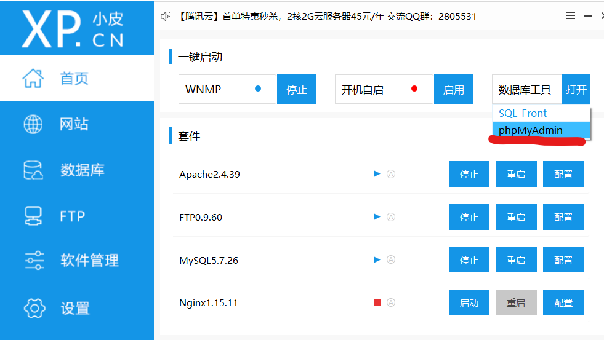Click the house icon beside 首页

pyautogui.click(x=33, y=79)
